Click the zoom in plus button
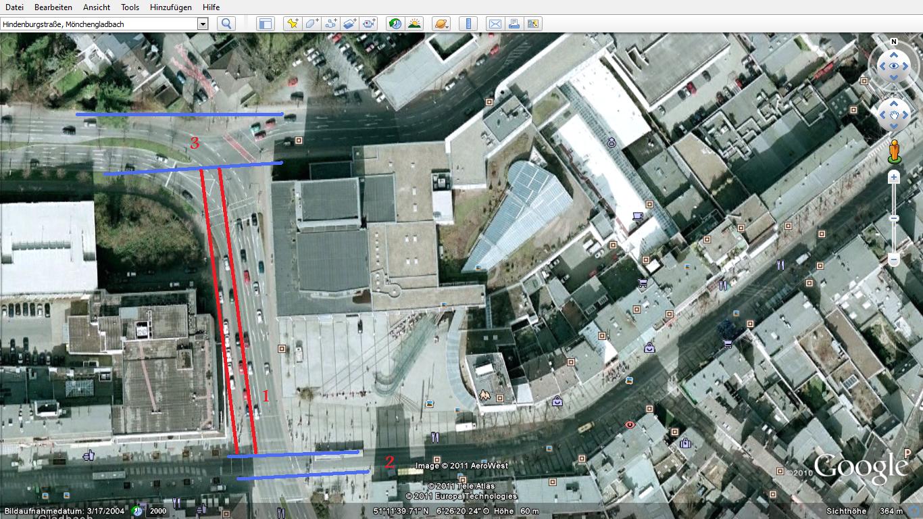This screenshot has width=923, height=519. (894, 177)
